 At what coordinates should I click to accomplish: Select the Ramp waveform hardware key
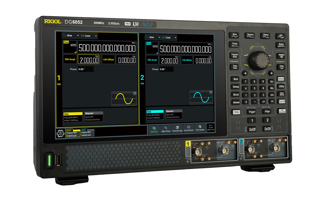click(x=266, y=36)
